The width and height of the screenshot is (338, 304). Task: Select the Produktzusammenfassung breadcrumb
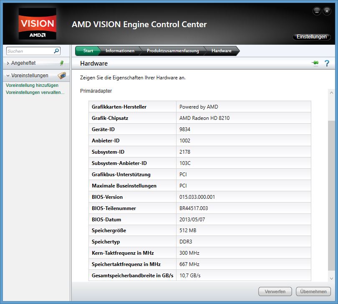click(x=173, y=51)
